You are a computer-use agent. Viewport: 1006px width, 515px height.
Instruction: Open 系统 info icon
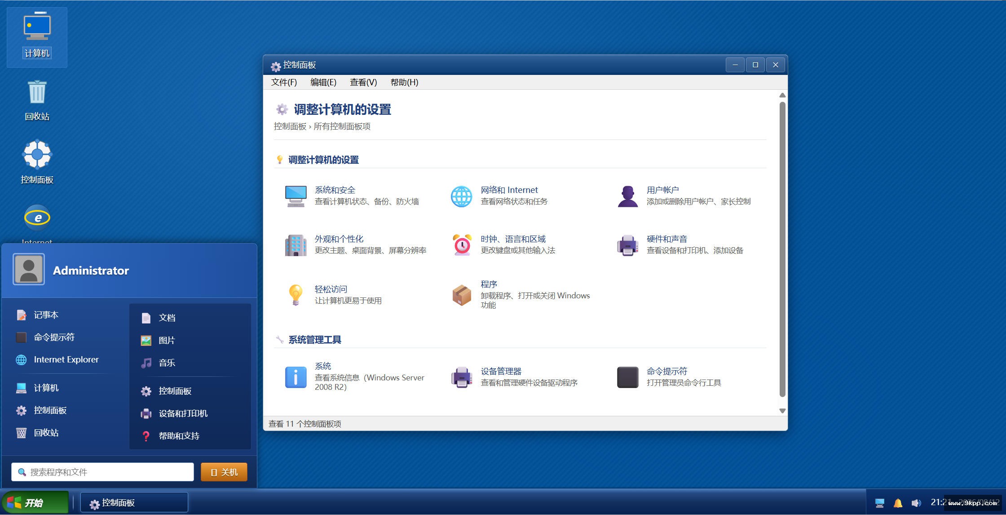tap(296, 377)
